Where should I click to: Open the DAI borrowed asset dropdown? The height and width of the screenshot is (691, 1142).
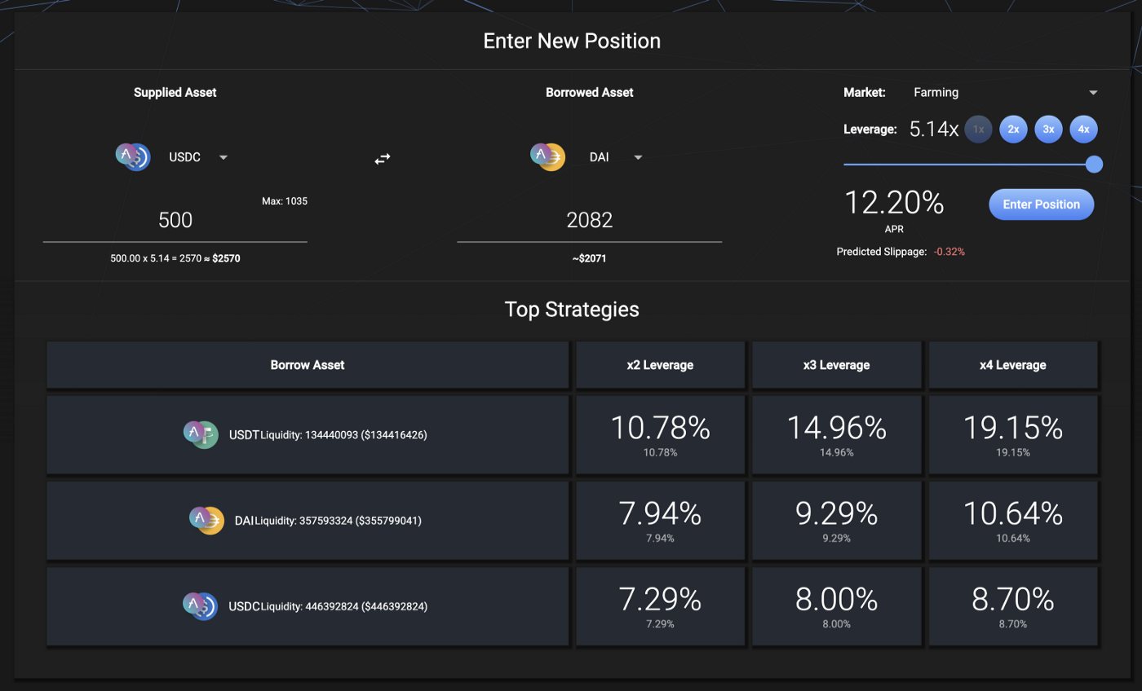point(638,157)
